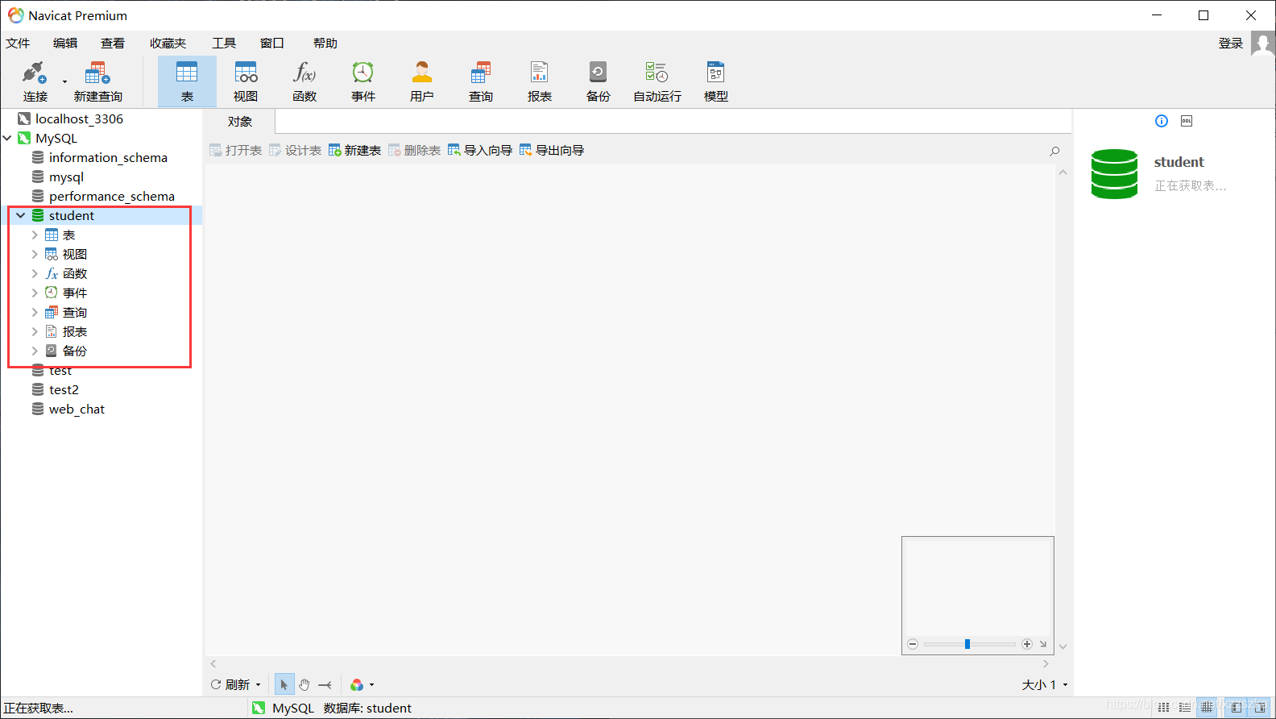Screen dimensions: 1276x719
Task: Open the 文件 menu
Action: (x=18, y=44)
